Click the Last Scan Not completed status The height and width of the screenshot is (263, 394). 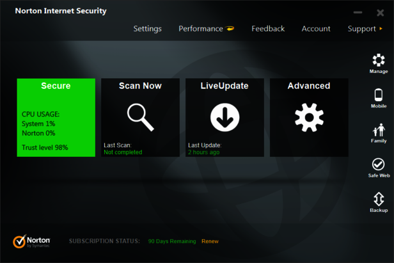click(x=123, y=152)
